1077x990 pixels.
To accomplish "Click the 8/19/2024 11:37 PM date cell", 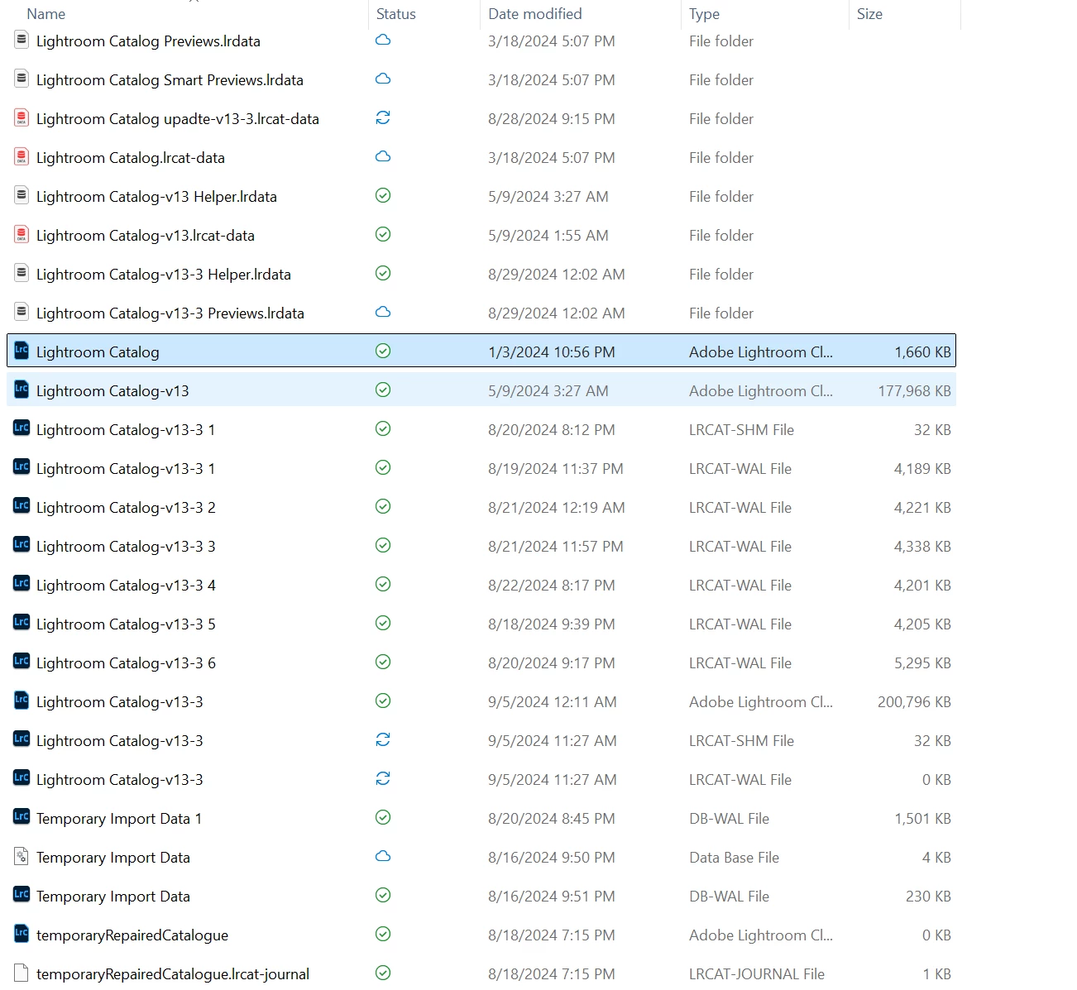I will 556,469.
